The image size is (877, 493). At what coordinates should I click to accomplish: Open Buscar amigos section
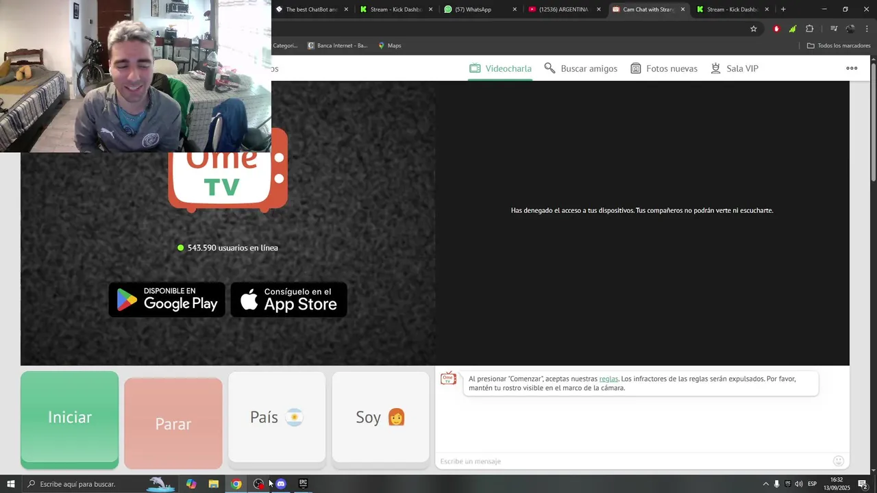pos(580,68)
